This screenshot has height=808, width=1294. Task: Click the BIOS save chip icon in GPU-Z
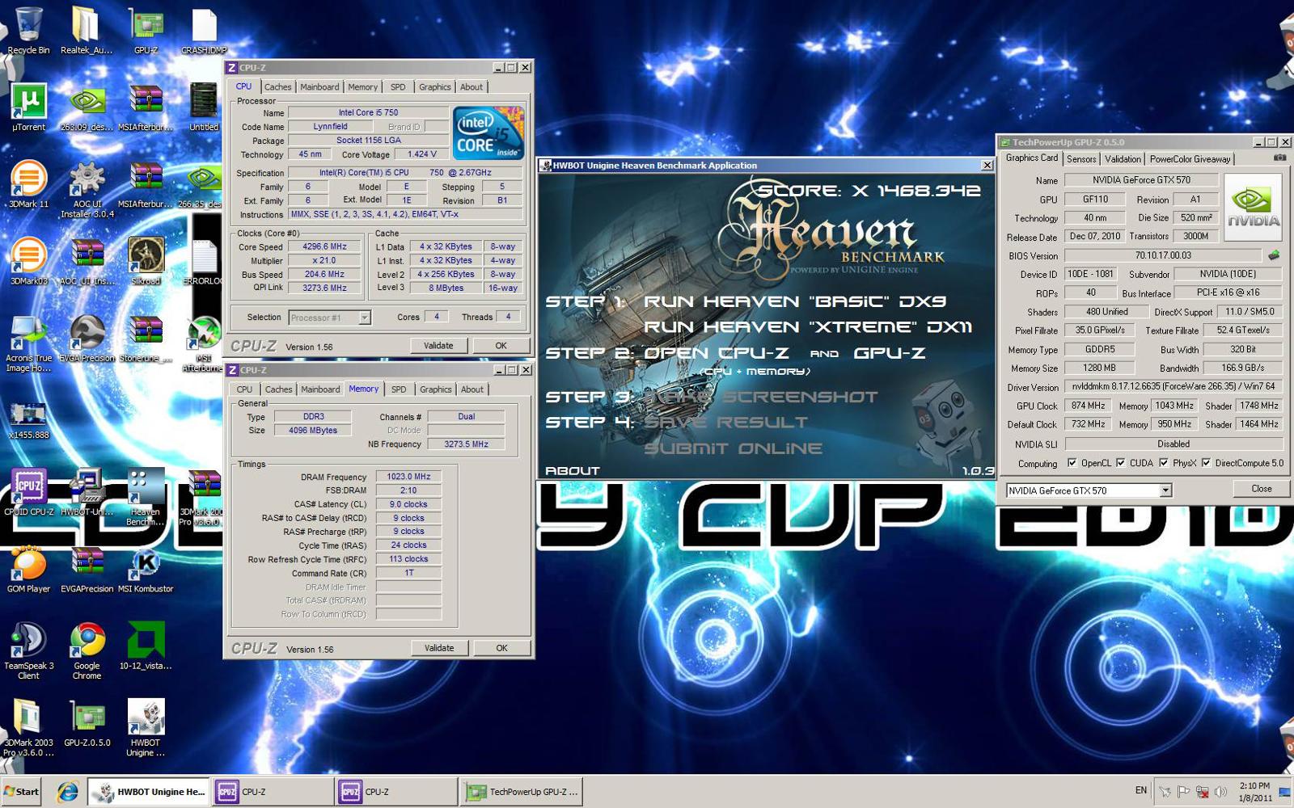coord(1274,255)
